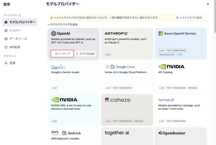Click the Google Cloud logo
Image resolution: width=216 pixels, height=145 pixels.
120,67
